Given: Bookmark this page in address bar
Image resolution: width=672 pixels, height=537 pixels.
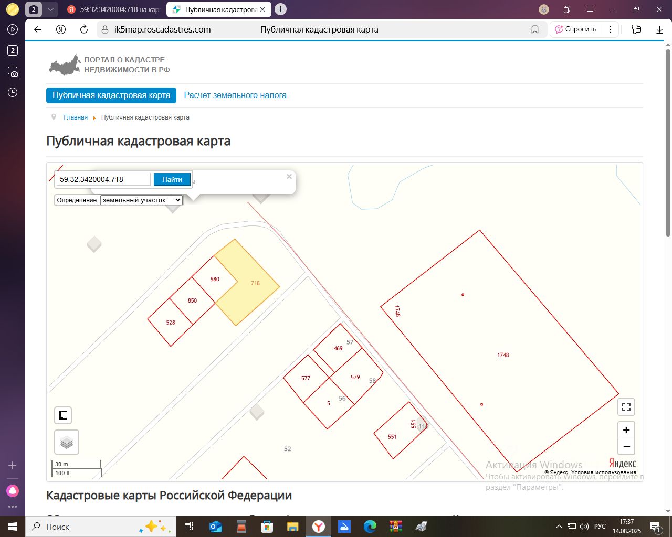Looking at the screenshot, I should click(x=535, y=30).
